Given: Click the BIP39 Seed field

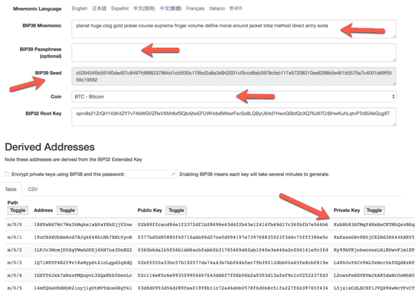Looking at the screenshot, I should (234, 76).
